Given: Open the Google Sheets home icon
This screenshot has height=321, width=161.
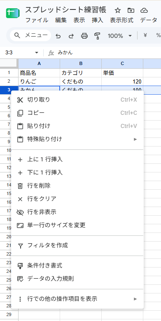Looking at the screenshot, I should click(x=13, y=14).
